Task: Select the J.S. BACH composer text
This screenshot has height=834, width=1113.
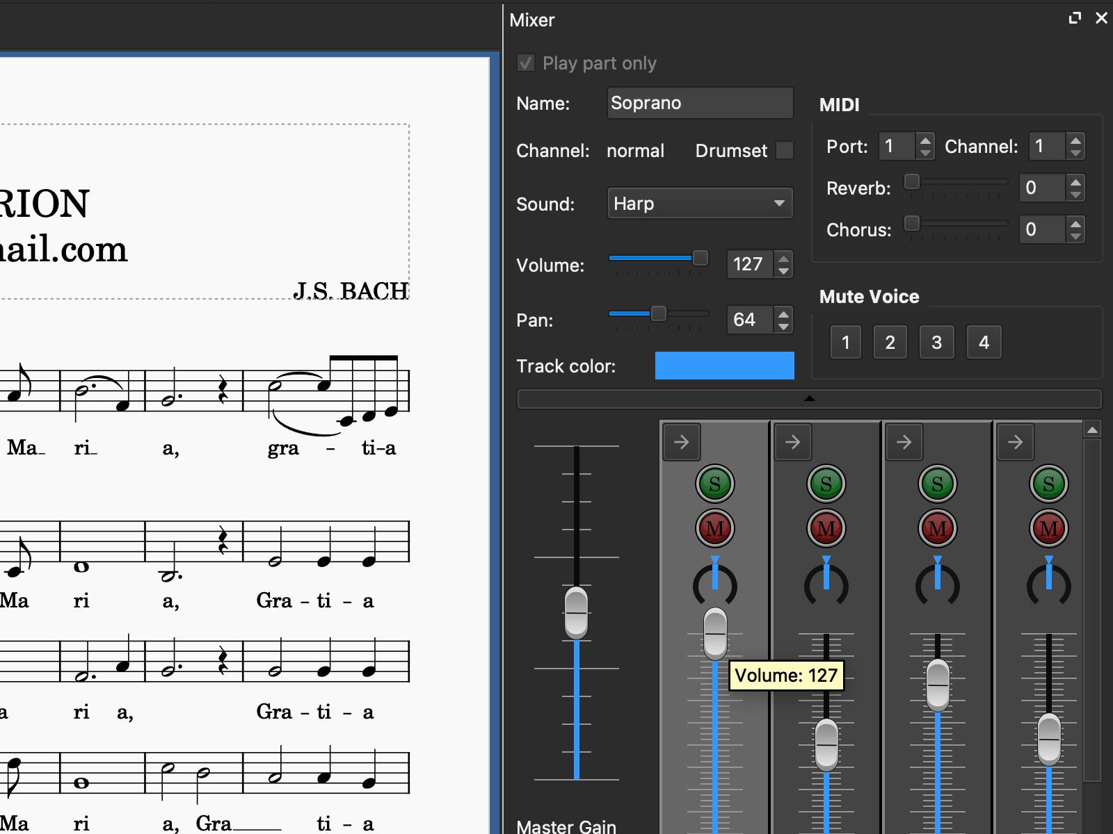Action: pyautogui.click(x=351, y=291)
